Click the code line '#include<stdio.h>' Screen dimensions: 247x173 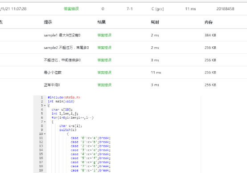(64, 97)
